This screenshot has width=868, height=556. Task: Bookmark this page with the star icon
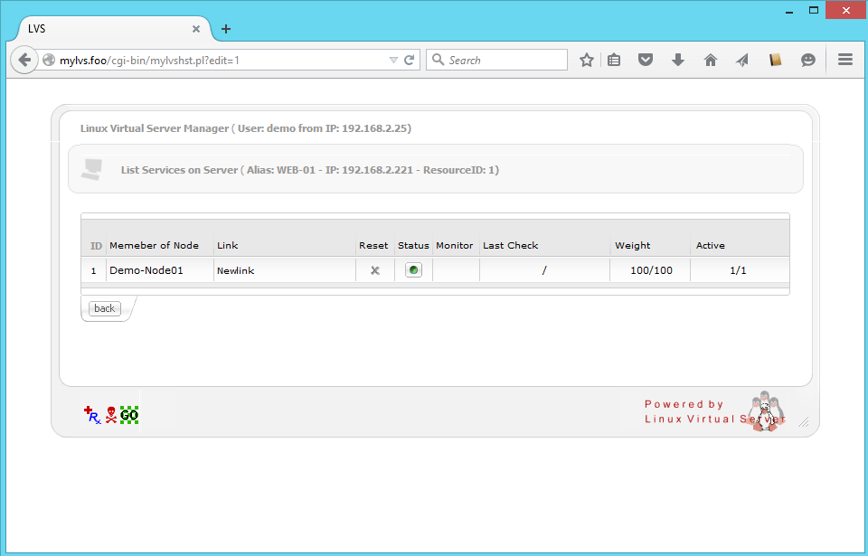click(587, 60)
